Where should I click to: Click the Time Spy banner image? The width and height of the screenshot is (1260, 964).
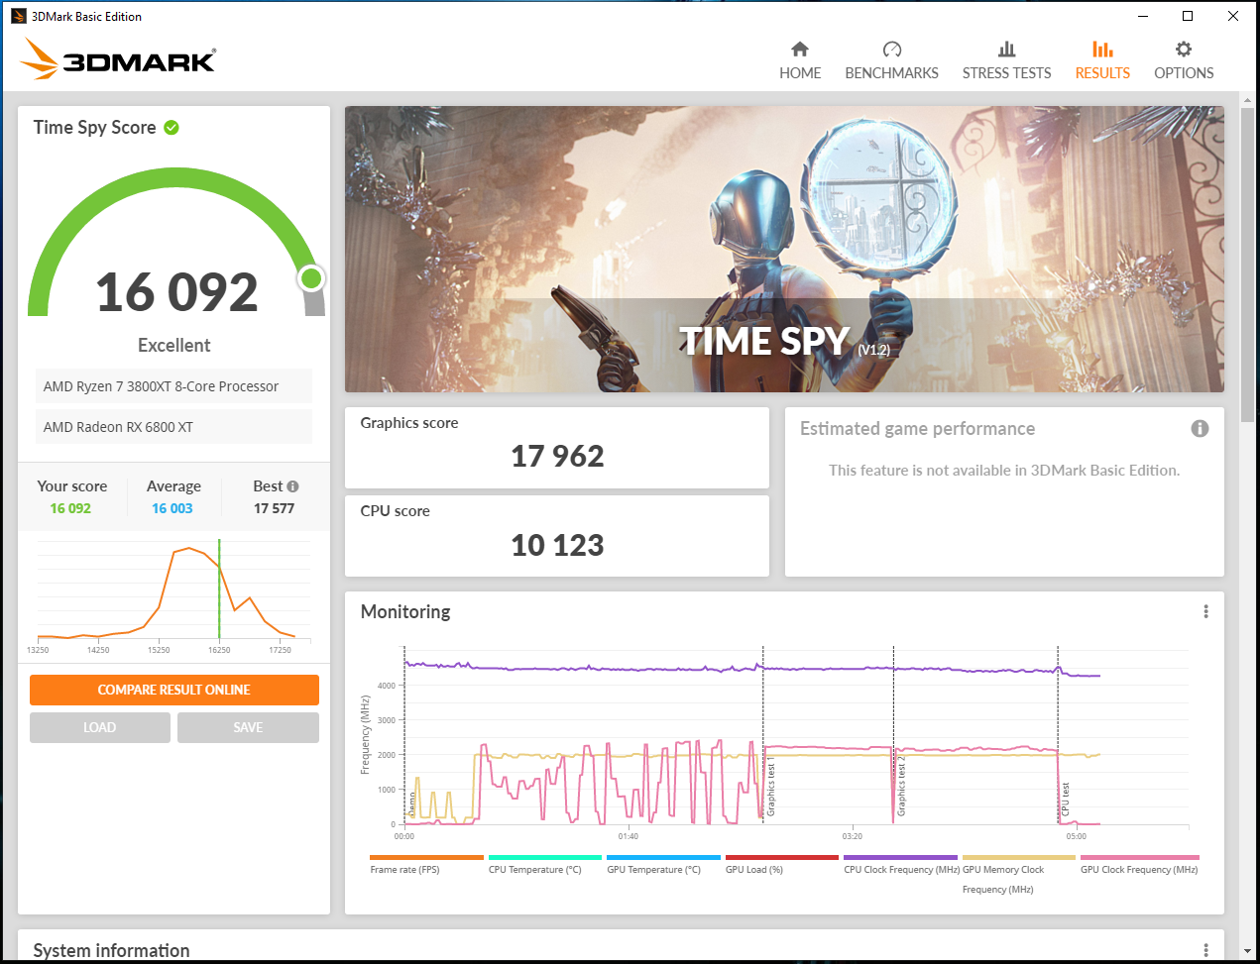pos(784,249)
